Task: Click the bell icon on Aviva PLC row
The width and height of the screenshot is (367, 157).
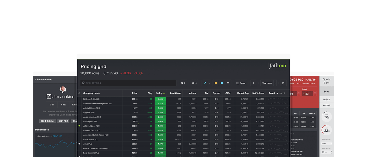Action: click(79, 144)
